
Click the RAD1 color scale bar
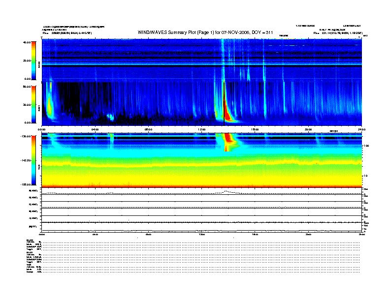[x=33, y=104]
